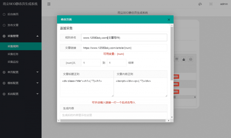
Task: Click the 生成内容 output textarea
Action: point(114,115)
